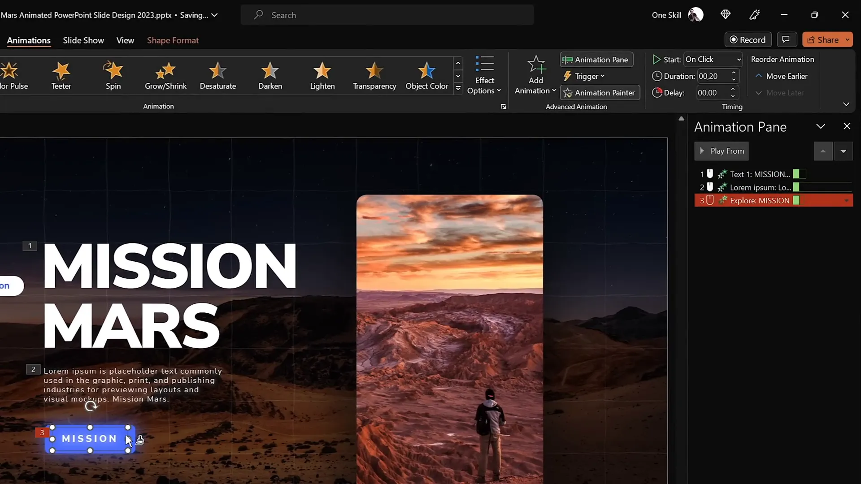Viewport: 861px width, 484px height.
Task: Open the View tab
Action: [125, 40]
